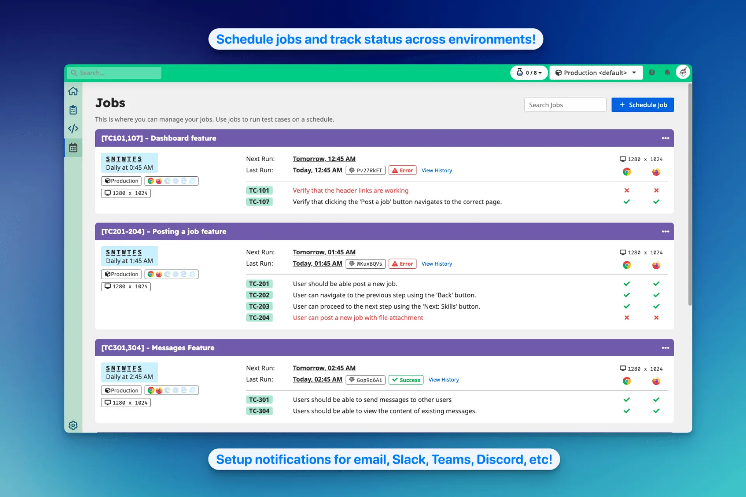
Task: Open Today, 01:45 AM last run link
Action: click(x=317, y=263)
